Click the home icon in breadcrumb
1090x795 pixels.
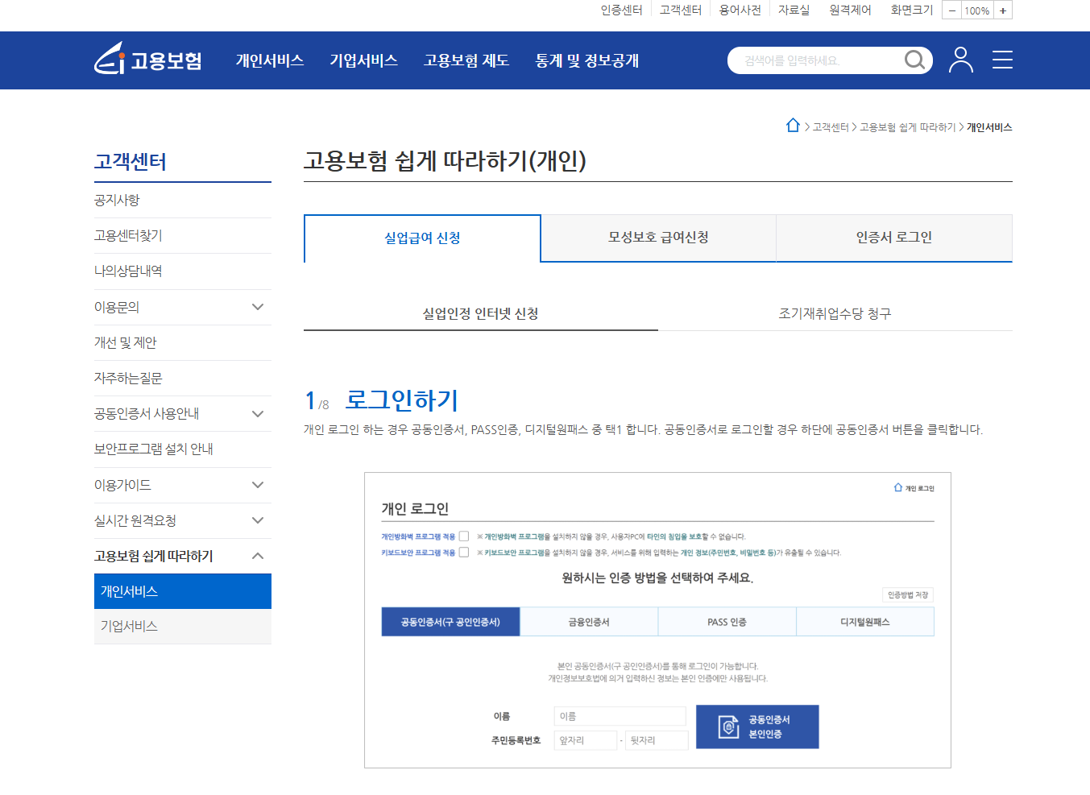(793, 126)
